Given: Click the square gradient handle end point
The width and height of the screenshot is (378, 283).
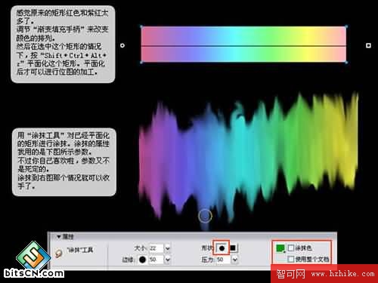Looking at the screenshot, I should [368, 45].
